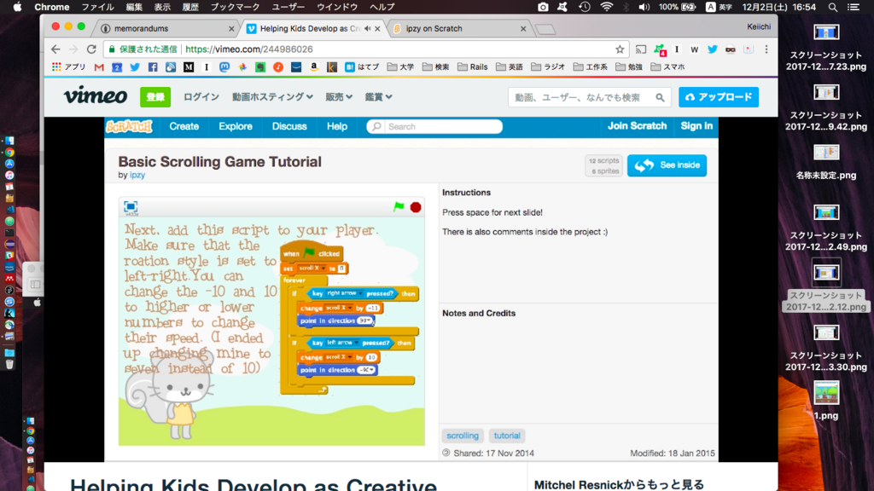
Task: Open the Amazon bookmark icon
Action: (x=314, y=66)
